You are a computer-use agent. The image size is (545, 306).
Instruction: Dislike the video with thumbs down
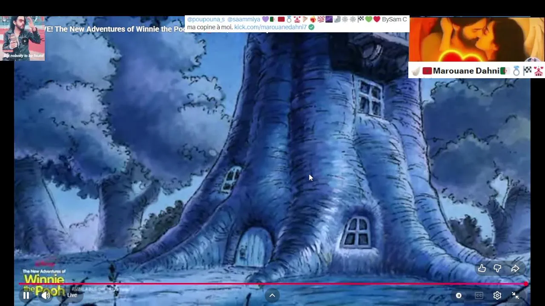497,268
